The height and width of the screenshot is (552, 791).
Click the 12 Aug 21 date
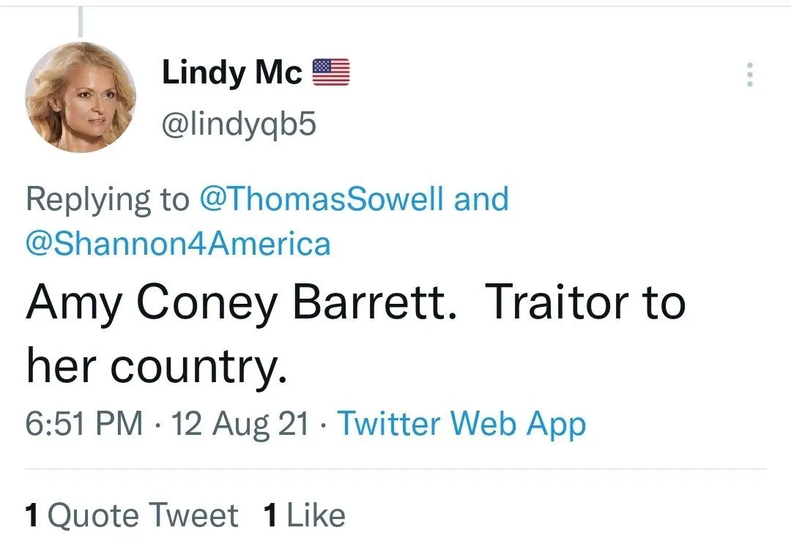click(239, 424)
